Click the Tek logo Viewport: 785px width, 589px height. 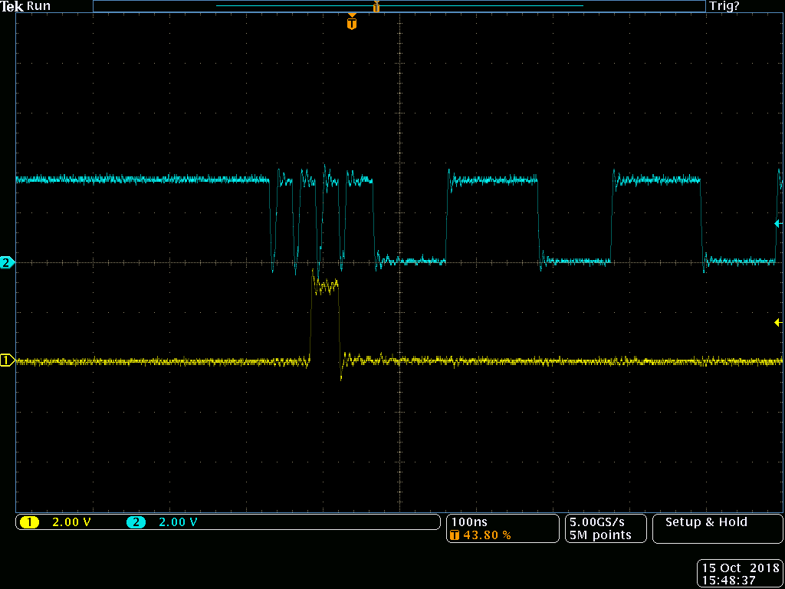(x=12, y=6)
